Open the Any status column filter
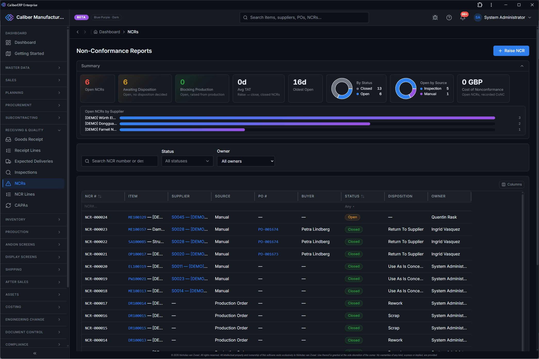The height and width of the screenshot is (359, 539). [x=350, y=207]
